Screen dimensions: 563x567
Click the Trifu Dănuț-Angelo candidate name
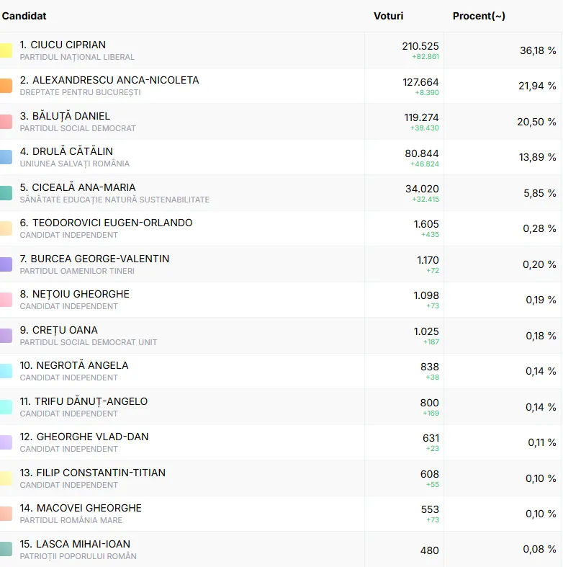(x=84, y=401)
